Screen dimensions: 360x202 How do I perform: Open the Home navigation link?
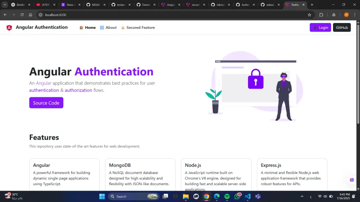[x=87, y=28]
